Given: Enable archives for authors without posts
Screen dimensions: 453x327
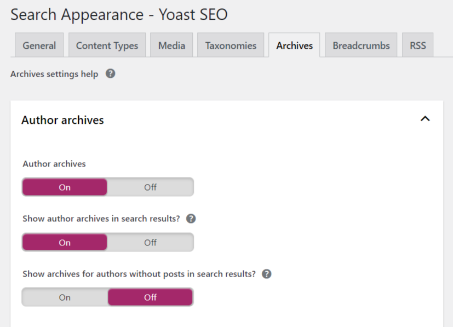Looking at the screenshot, I should 65,297.
